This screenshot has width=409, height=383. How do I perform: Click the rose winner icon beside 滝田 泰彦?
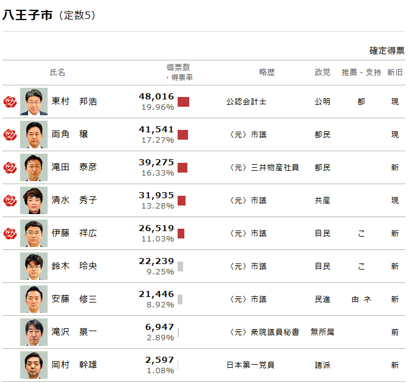pyautogui.click(x=10, y=168)
